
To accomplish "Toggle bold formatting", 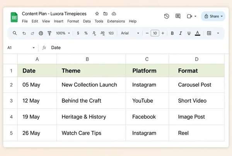I will [172, 33].
